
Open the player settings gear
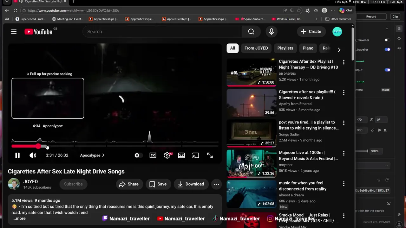tap(167, 155)
